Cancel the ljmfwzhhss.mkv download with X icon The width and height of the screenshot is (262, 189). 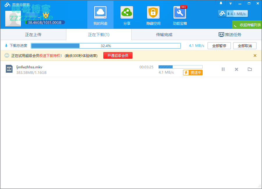[x=236, y=69]
